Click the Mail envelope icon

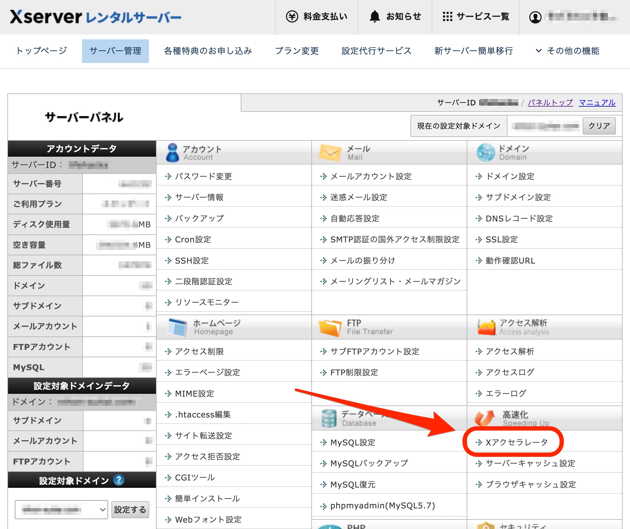pos(330,153)
